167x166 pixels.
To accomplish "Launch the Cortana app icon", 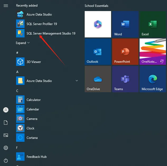I will (x=20, y=138).
